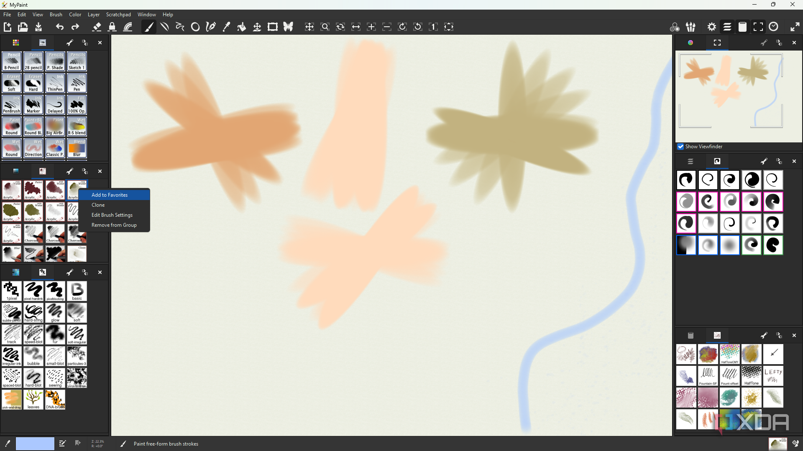This screenshot has width=803, height=451.
Task: Select the frame editing tool
Action: (273, 27)
